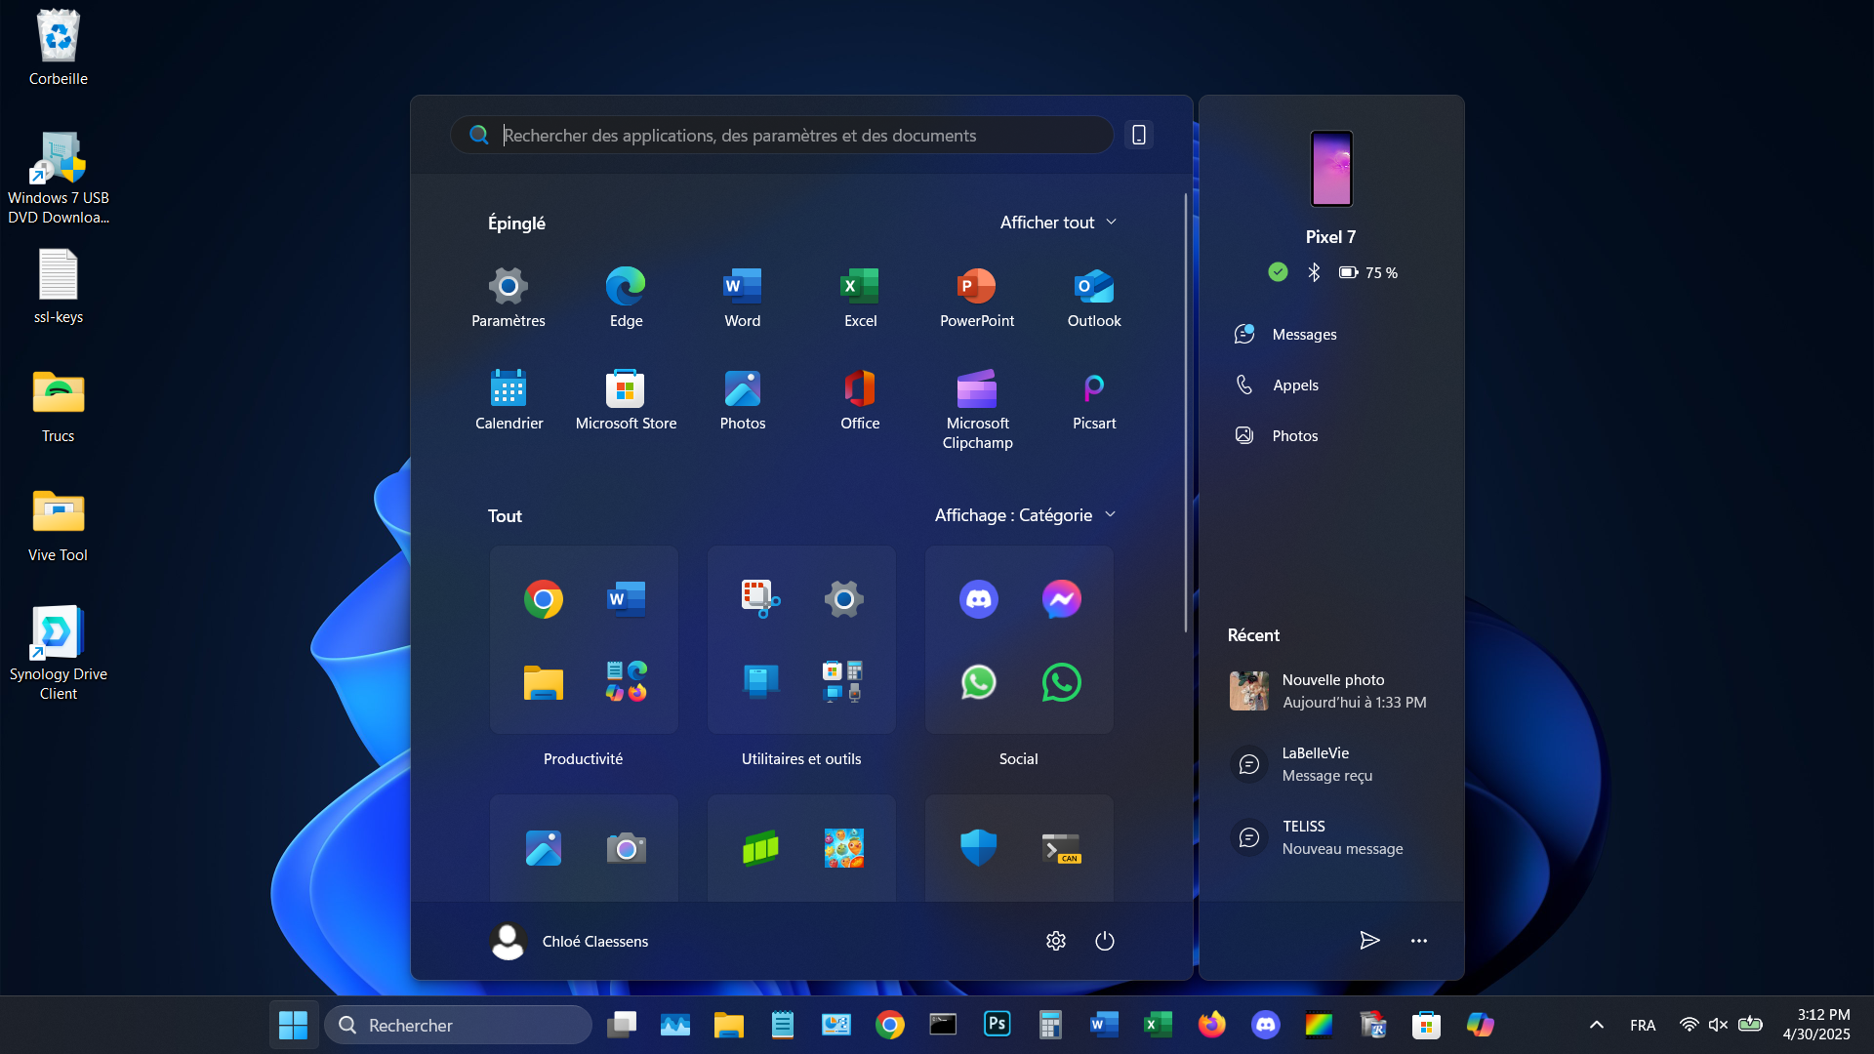Expand Afficher tout for pinned apps
Viewport: 1874px width, 1054px height.
(1058, 223)
